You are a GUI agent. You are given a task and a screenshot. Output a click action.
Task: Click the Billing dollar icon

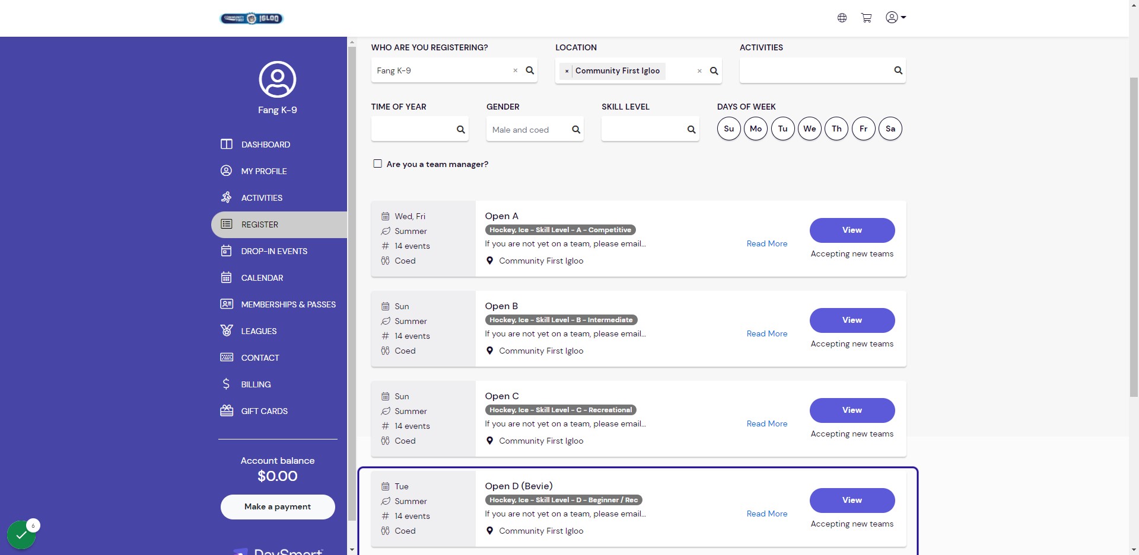[226, 384]
